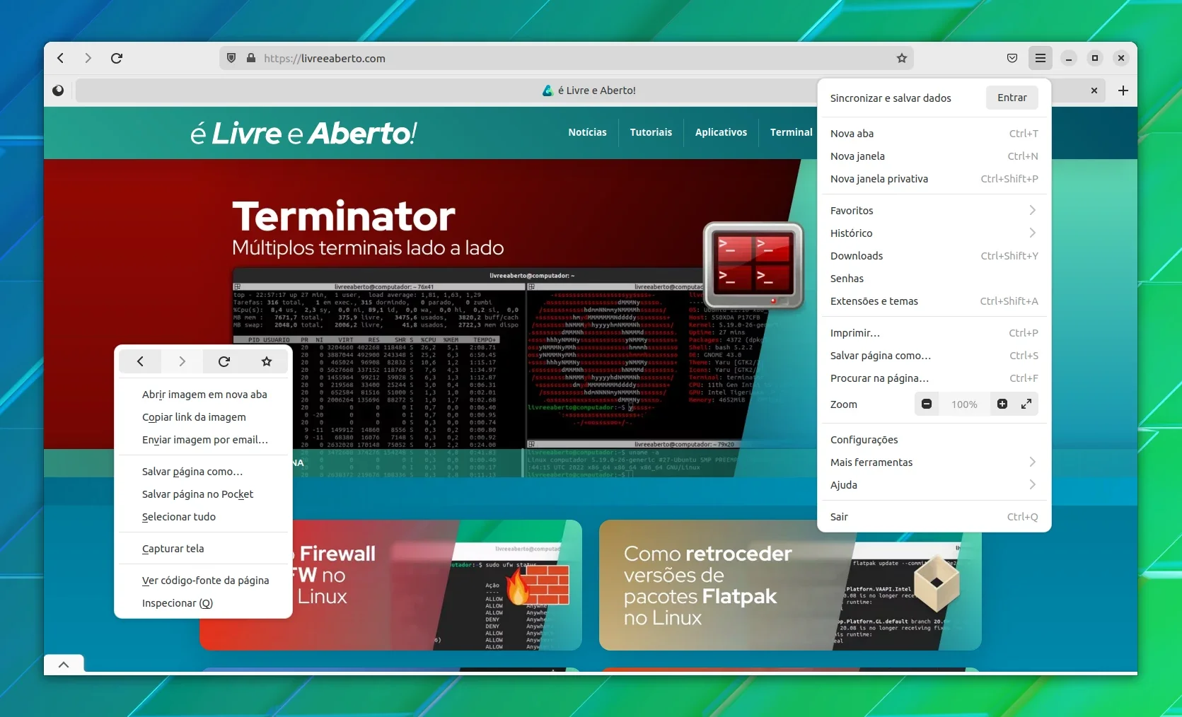Click the Terminator app icon in the banner

753,265
